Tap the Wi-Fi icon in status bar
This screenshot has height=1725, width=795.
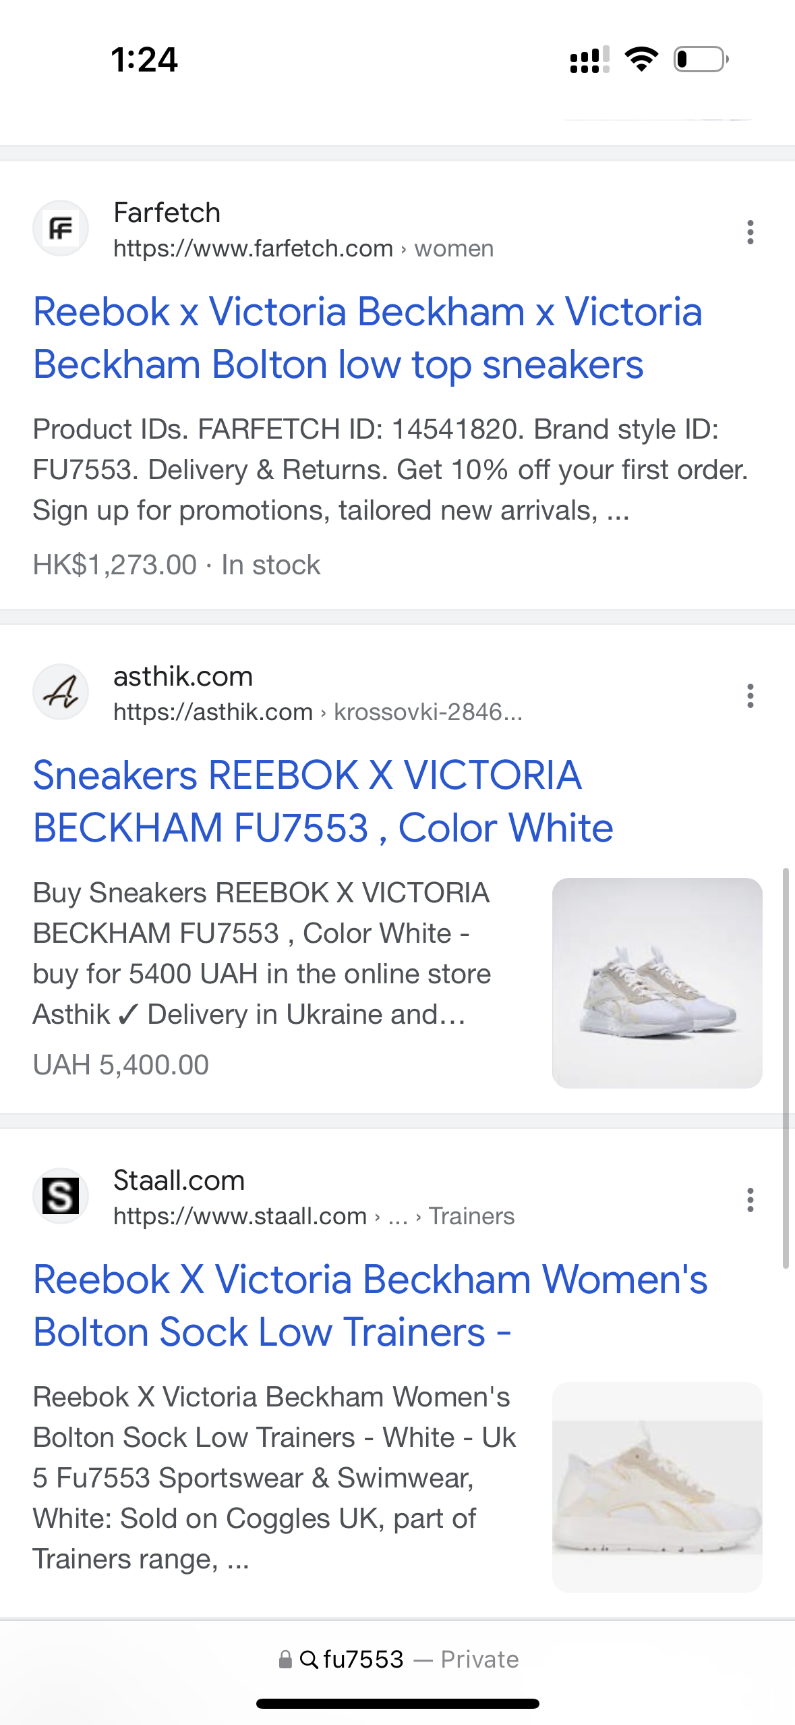point(641,59)
